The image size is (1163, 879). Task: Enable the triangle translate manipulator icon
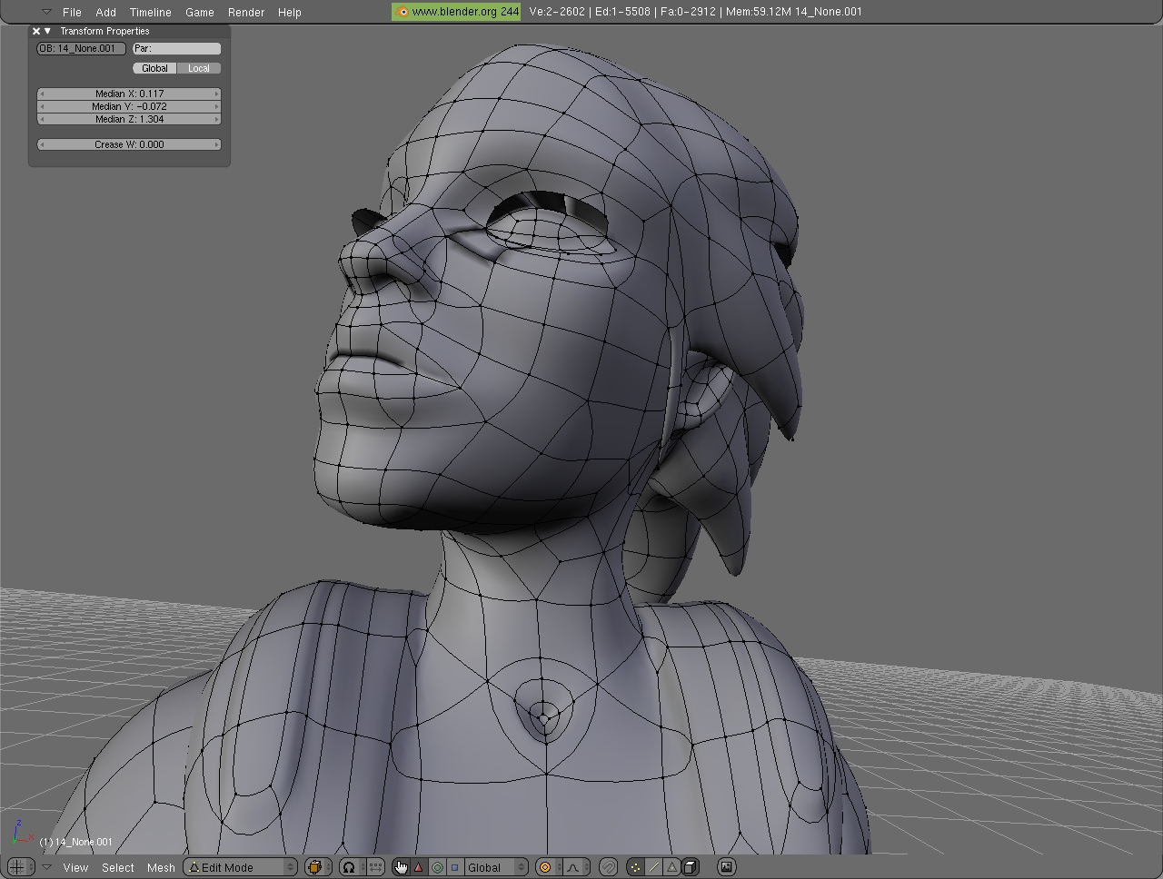click(x=419, y=867)
